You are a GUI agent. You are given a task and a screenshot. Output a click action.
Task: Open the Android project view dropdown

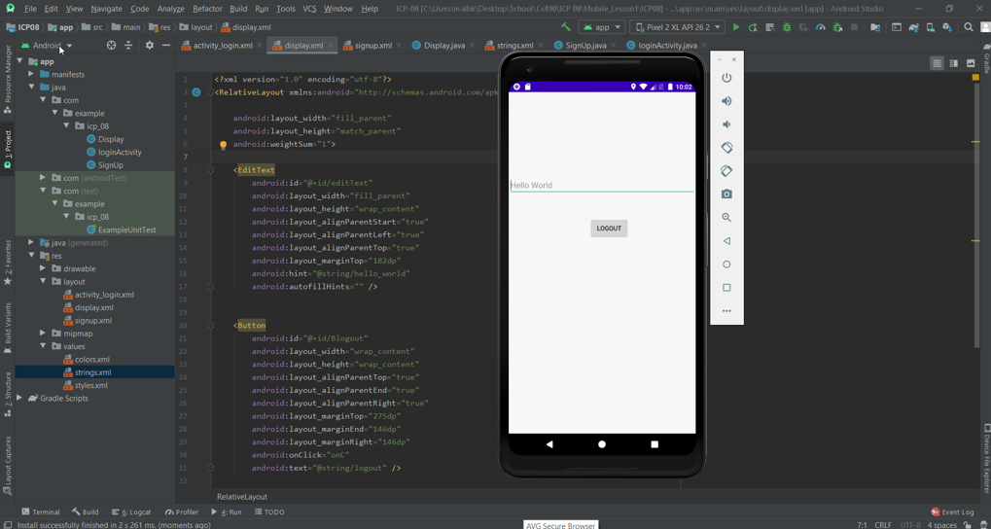(x=47, y=46)
